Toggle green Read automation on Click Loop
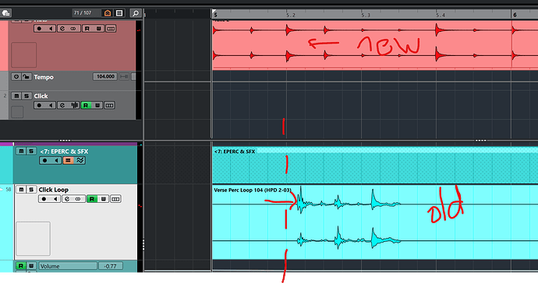Viewport: 538px width, 283px height. [x=92, y=199]
